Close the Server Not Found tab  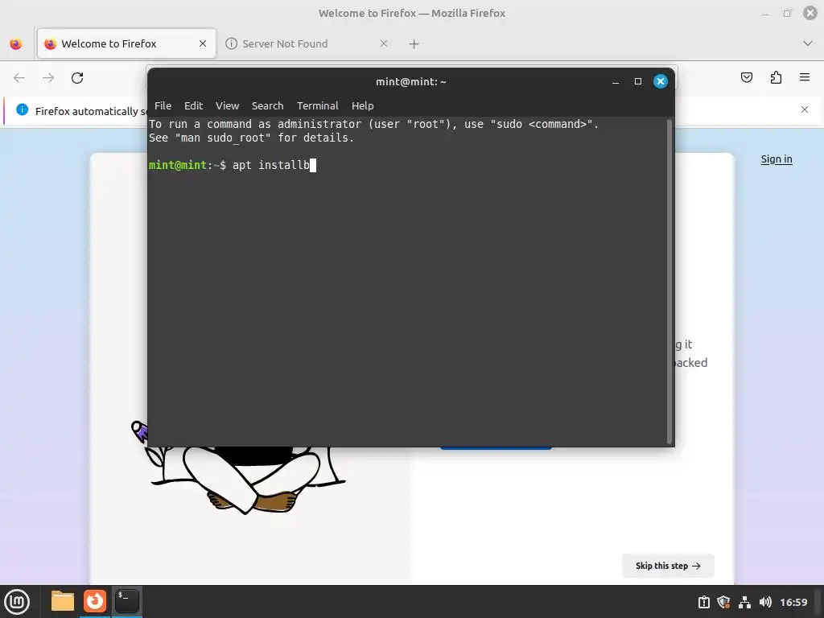(384, 43)
